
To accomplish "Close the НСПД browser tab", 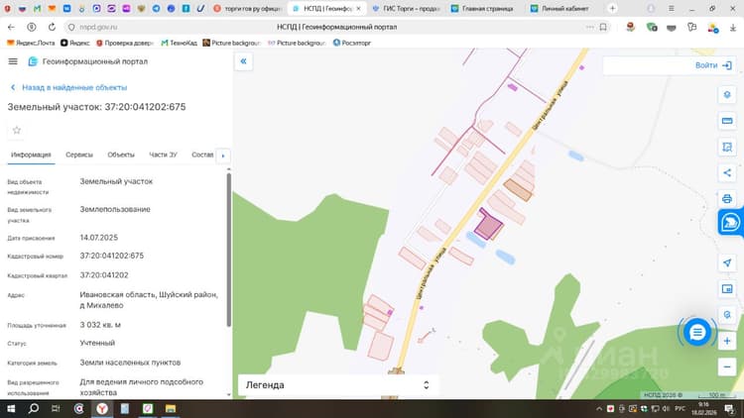I will pos(359,9).
